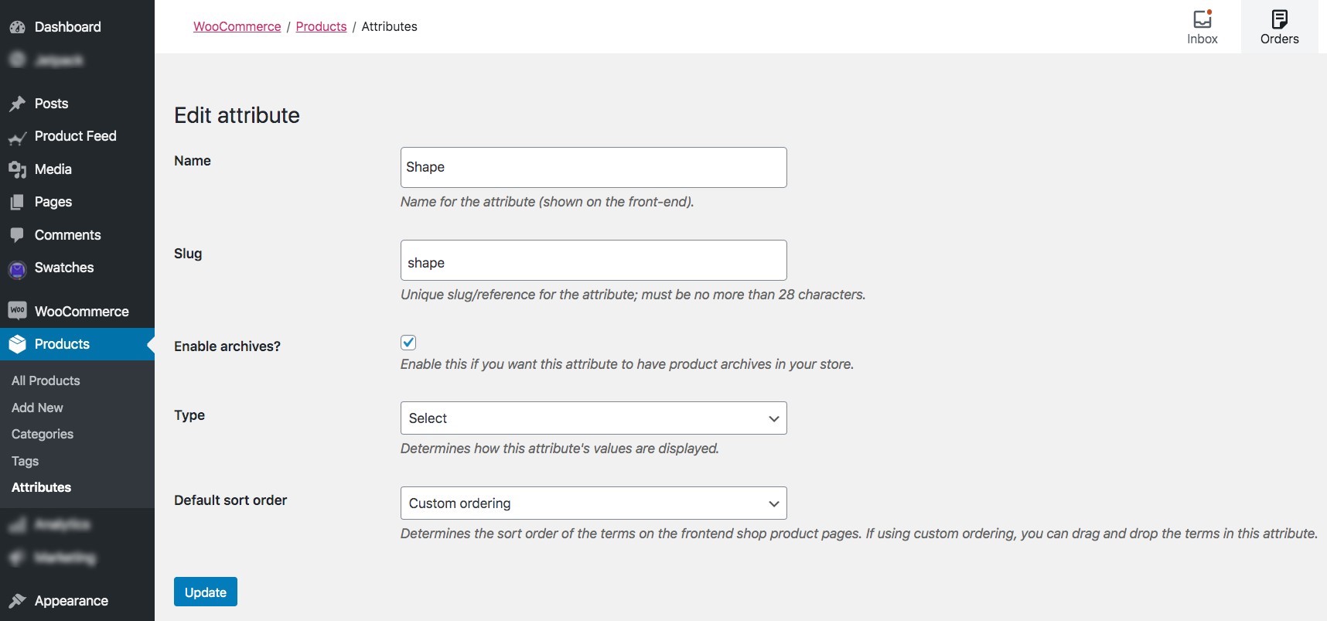Open the Inbox icon
The width and height of the screenshot is (1327, 621).
(x=1202, y=19)
